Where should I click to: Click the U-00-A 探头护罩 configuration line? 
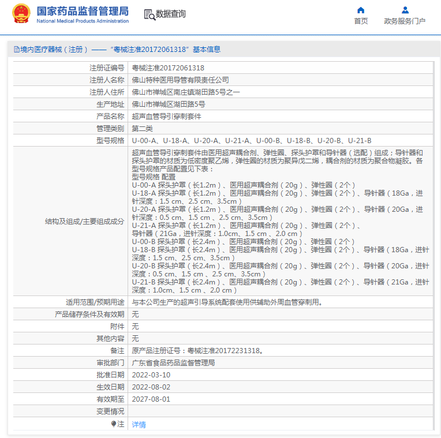pyautogui.click(x=243, y=185)
